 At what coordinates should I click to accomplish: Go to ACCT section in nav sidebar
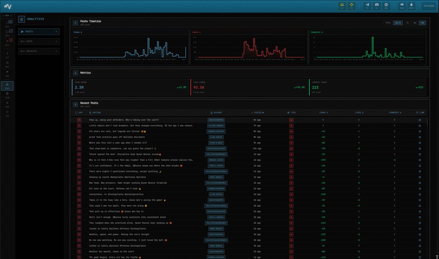(7, 42)
